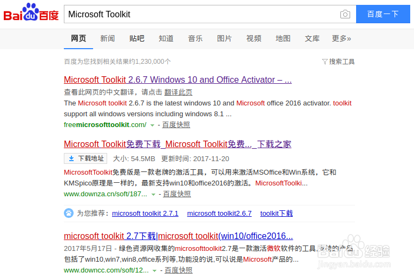Click the result count text 约1,230,000个
This screenshot has width=414, height=279.
point(149,62)
